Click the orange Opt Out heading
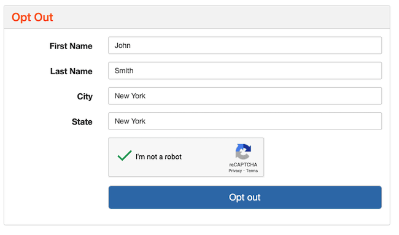 pos(33,18)
